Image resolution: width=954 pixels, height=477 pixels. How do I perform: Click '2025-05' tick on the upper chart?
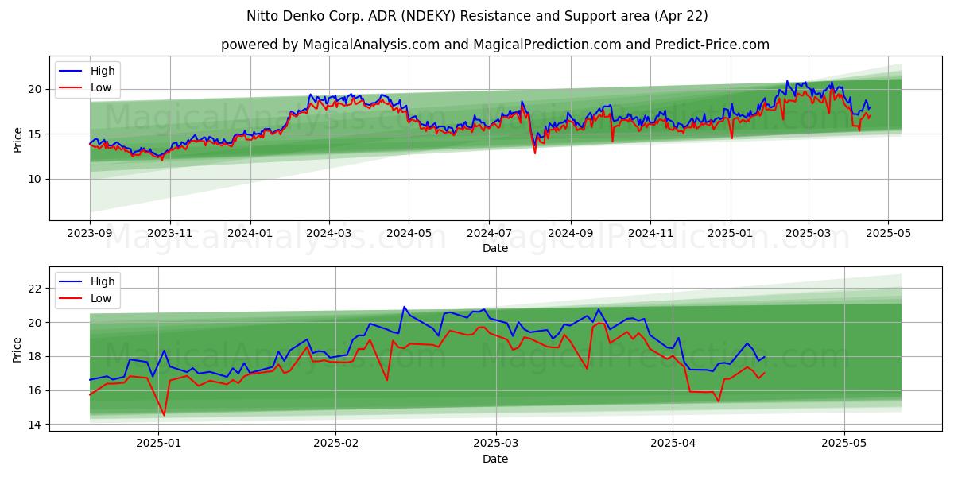click(888, 233)
